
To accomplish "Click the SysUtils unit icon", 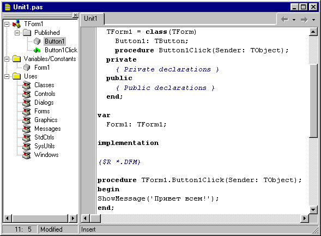I will point(27,146).
